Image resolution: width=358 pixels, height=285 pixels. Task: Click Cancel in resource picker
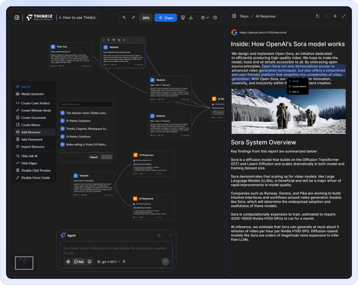[93, 157]
